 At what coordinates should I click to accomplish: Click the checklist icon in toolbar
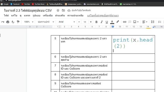point(159,22)
